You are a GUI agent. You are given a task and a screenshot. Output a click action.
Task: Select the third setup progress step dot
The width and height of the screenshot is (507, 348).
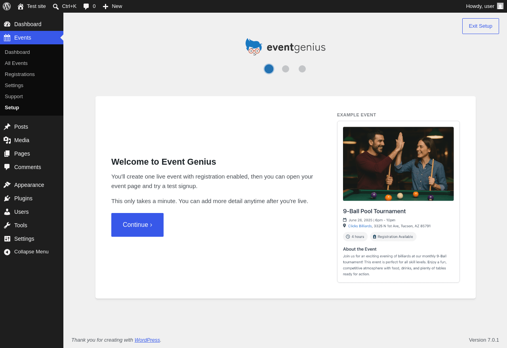(302, 69)
